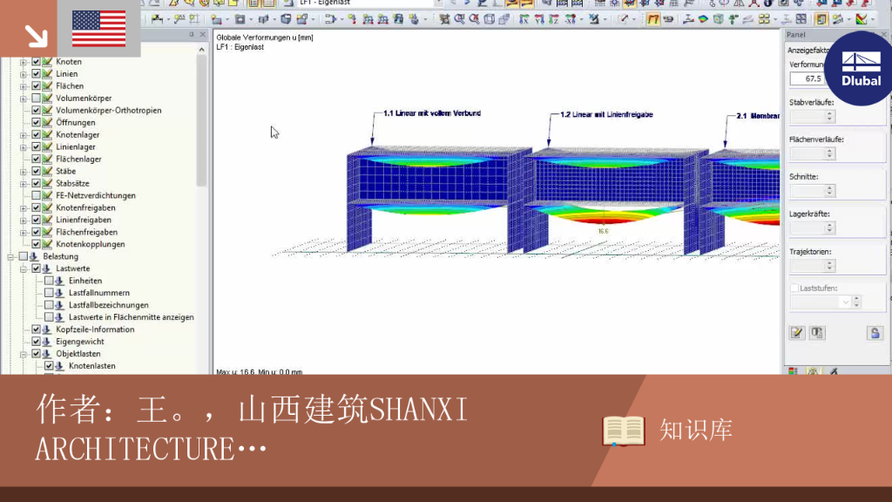Uncheck the Linien checkbox

pyautogui.click(x=36, y=73)
